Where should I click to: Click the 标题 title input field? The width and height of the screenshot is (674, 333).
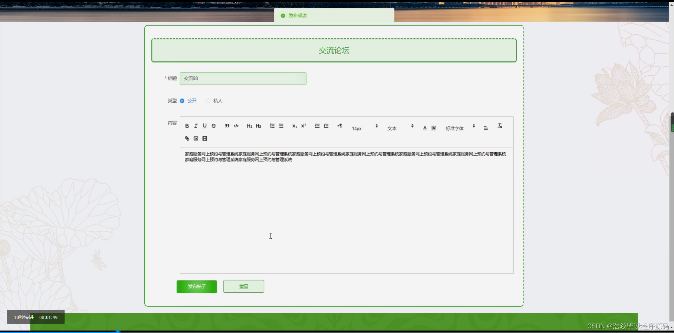click(x=243, y=79)
